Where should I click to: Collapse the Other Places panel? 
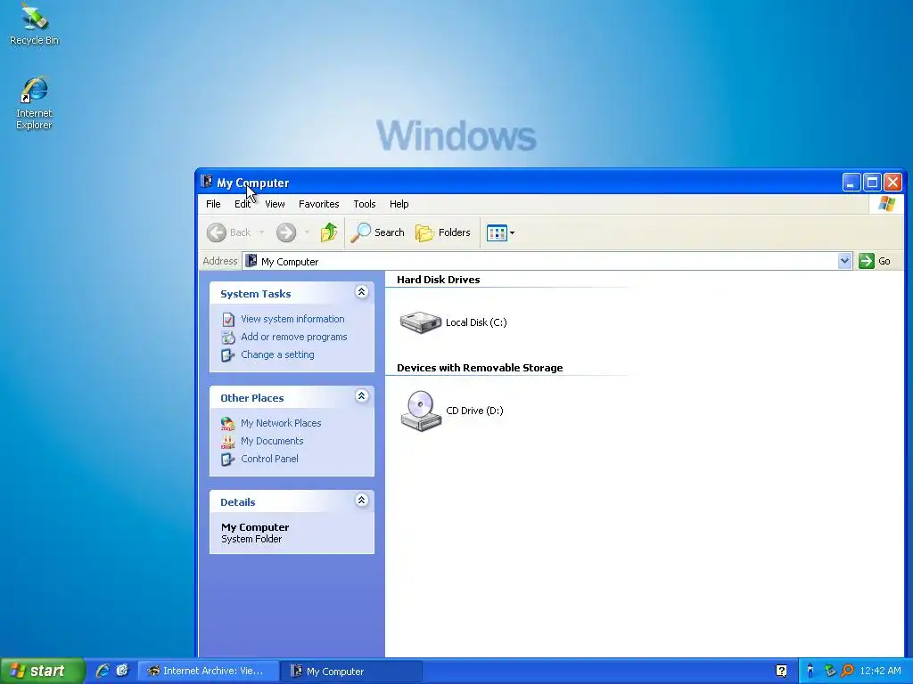(x=361, y=396)
